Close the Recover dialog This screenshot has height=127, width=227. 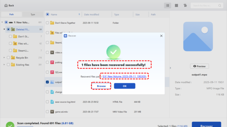pyautogui.click(x=161, y=36)
